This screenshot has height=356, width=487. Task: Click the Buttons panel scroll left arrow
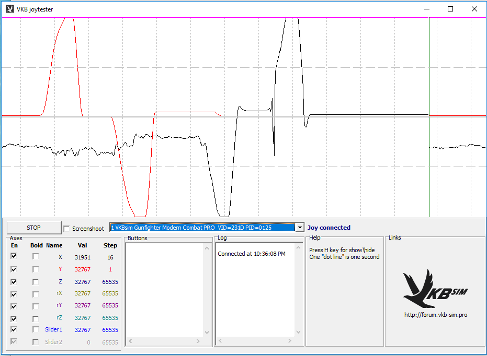[130, 341]
